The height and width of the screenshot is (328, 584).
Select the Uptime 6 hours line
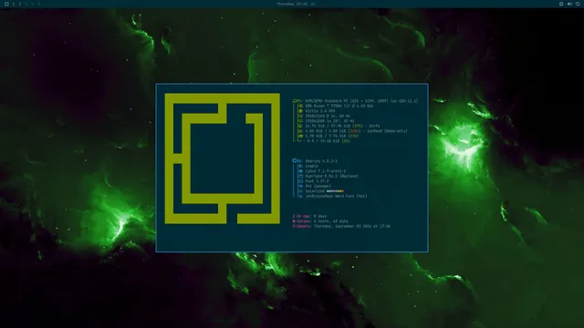320,221
